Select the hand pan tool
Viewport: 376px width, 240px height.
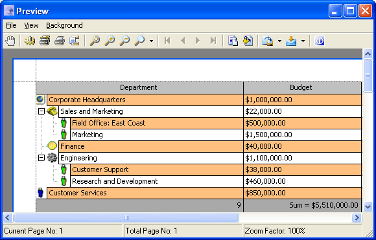[x=10, y=41]
